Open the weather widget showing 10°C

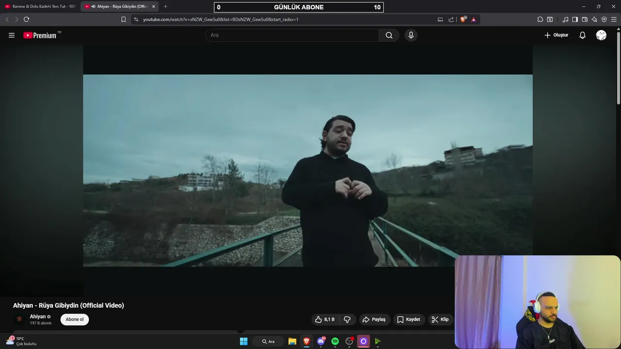point(21,341)
